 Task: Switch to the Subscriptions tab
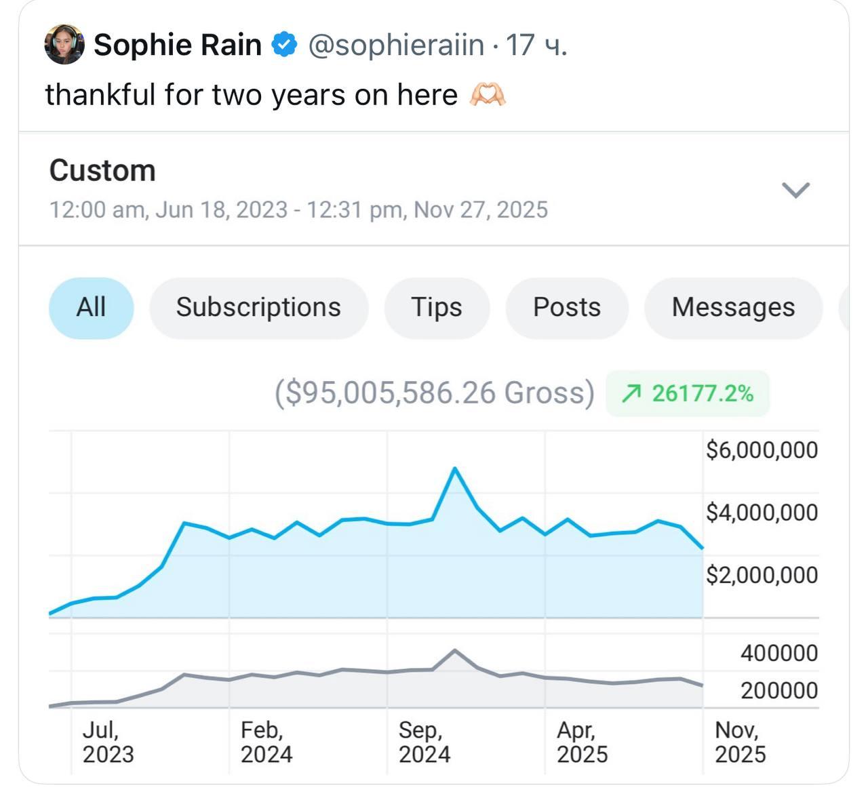pyautogui.click(x=258, y=308)
